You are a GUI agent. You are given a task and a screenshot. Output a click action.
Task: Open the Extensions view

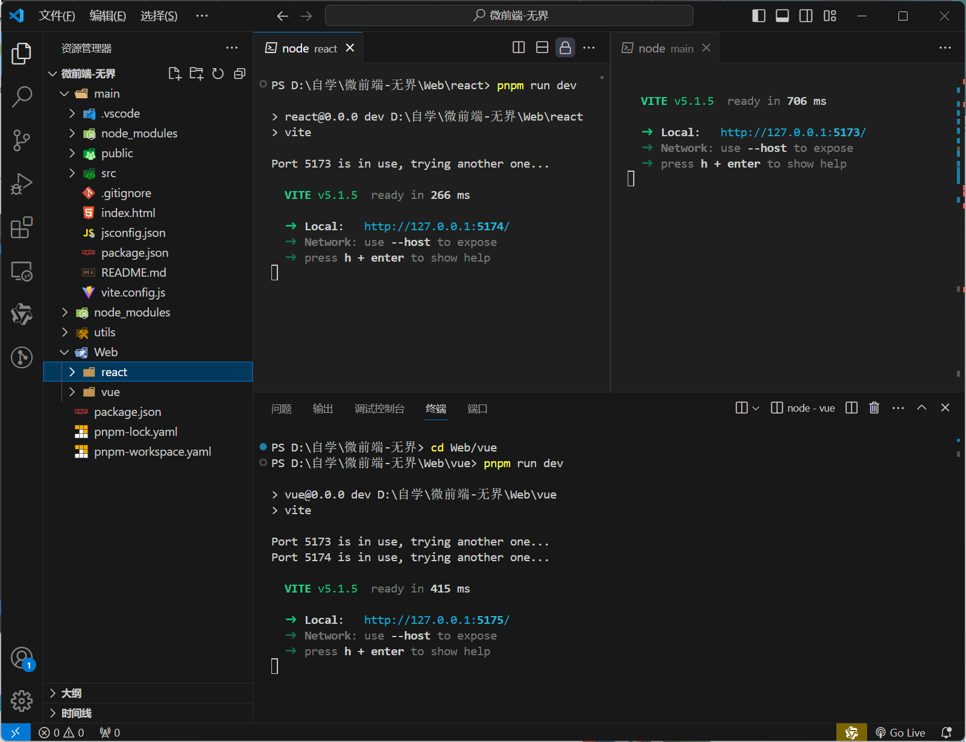(x=22, y=228)
